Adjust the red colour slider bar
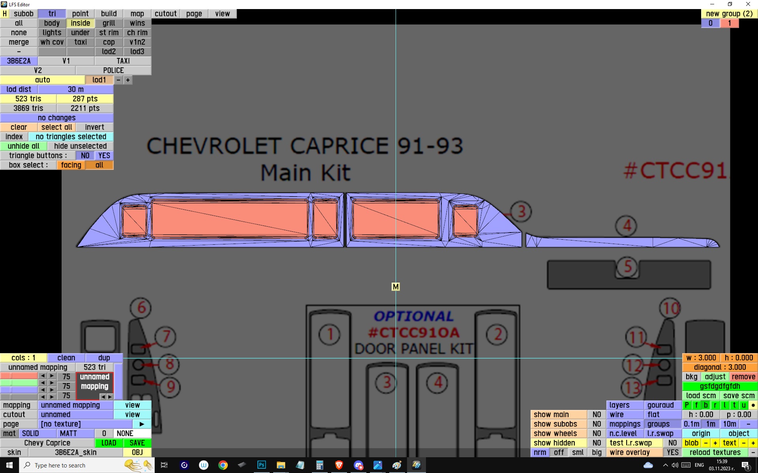Screen dimensions: 758x473 click(19, 376)
